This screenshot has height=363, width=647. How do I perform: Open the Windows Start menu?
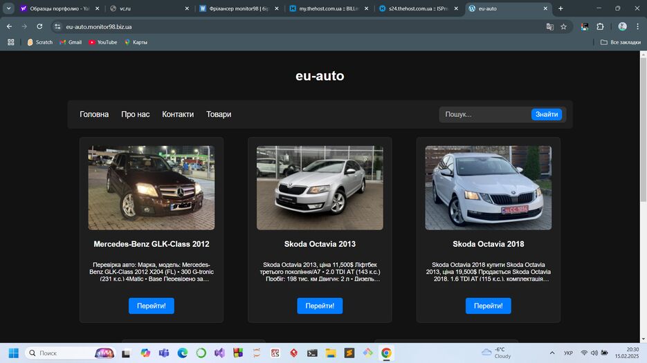pos(14,353)
